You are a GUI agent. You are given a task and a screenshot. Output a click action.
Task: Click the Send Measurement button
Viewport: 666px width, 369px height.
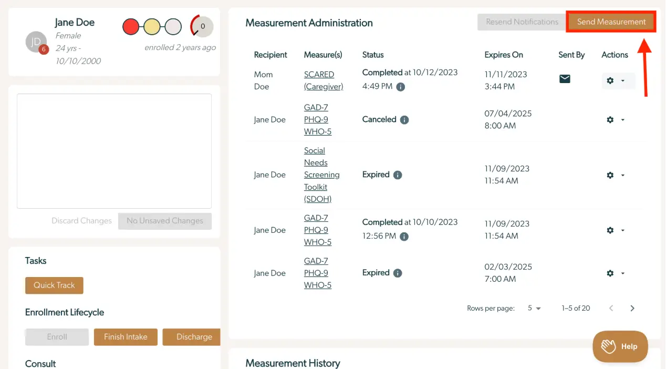(611, 22)
